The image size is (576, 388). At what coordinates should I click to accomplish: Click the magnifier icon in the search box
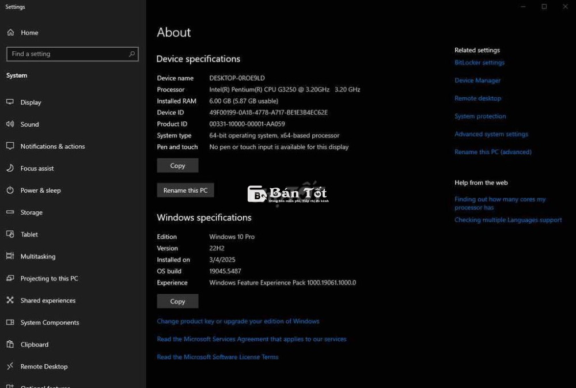click(132, 54)
